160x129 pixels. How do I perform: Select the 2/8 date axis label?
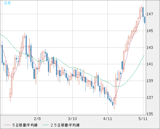point(37,119)
